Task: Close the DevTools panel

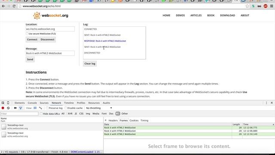Action: [x=272, y=103]
